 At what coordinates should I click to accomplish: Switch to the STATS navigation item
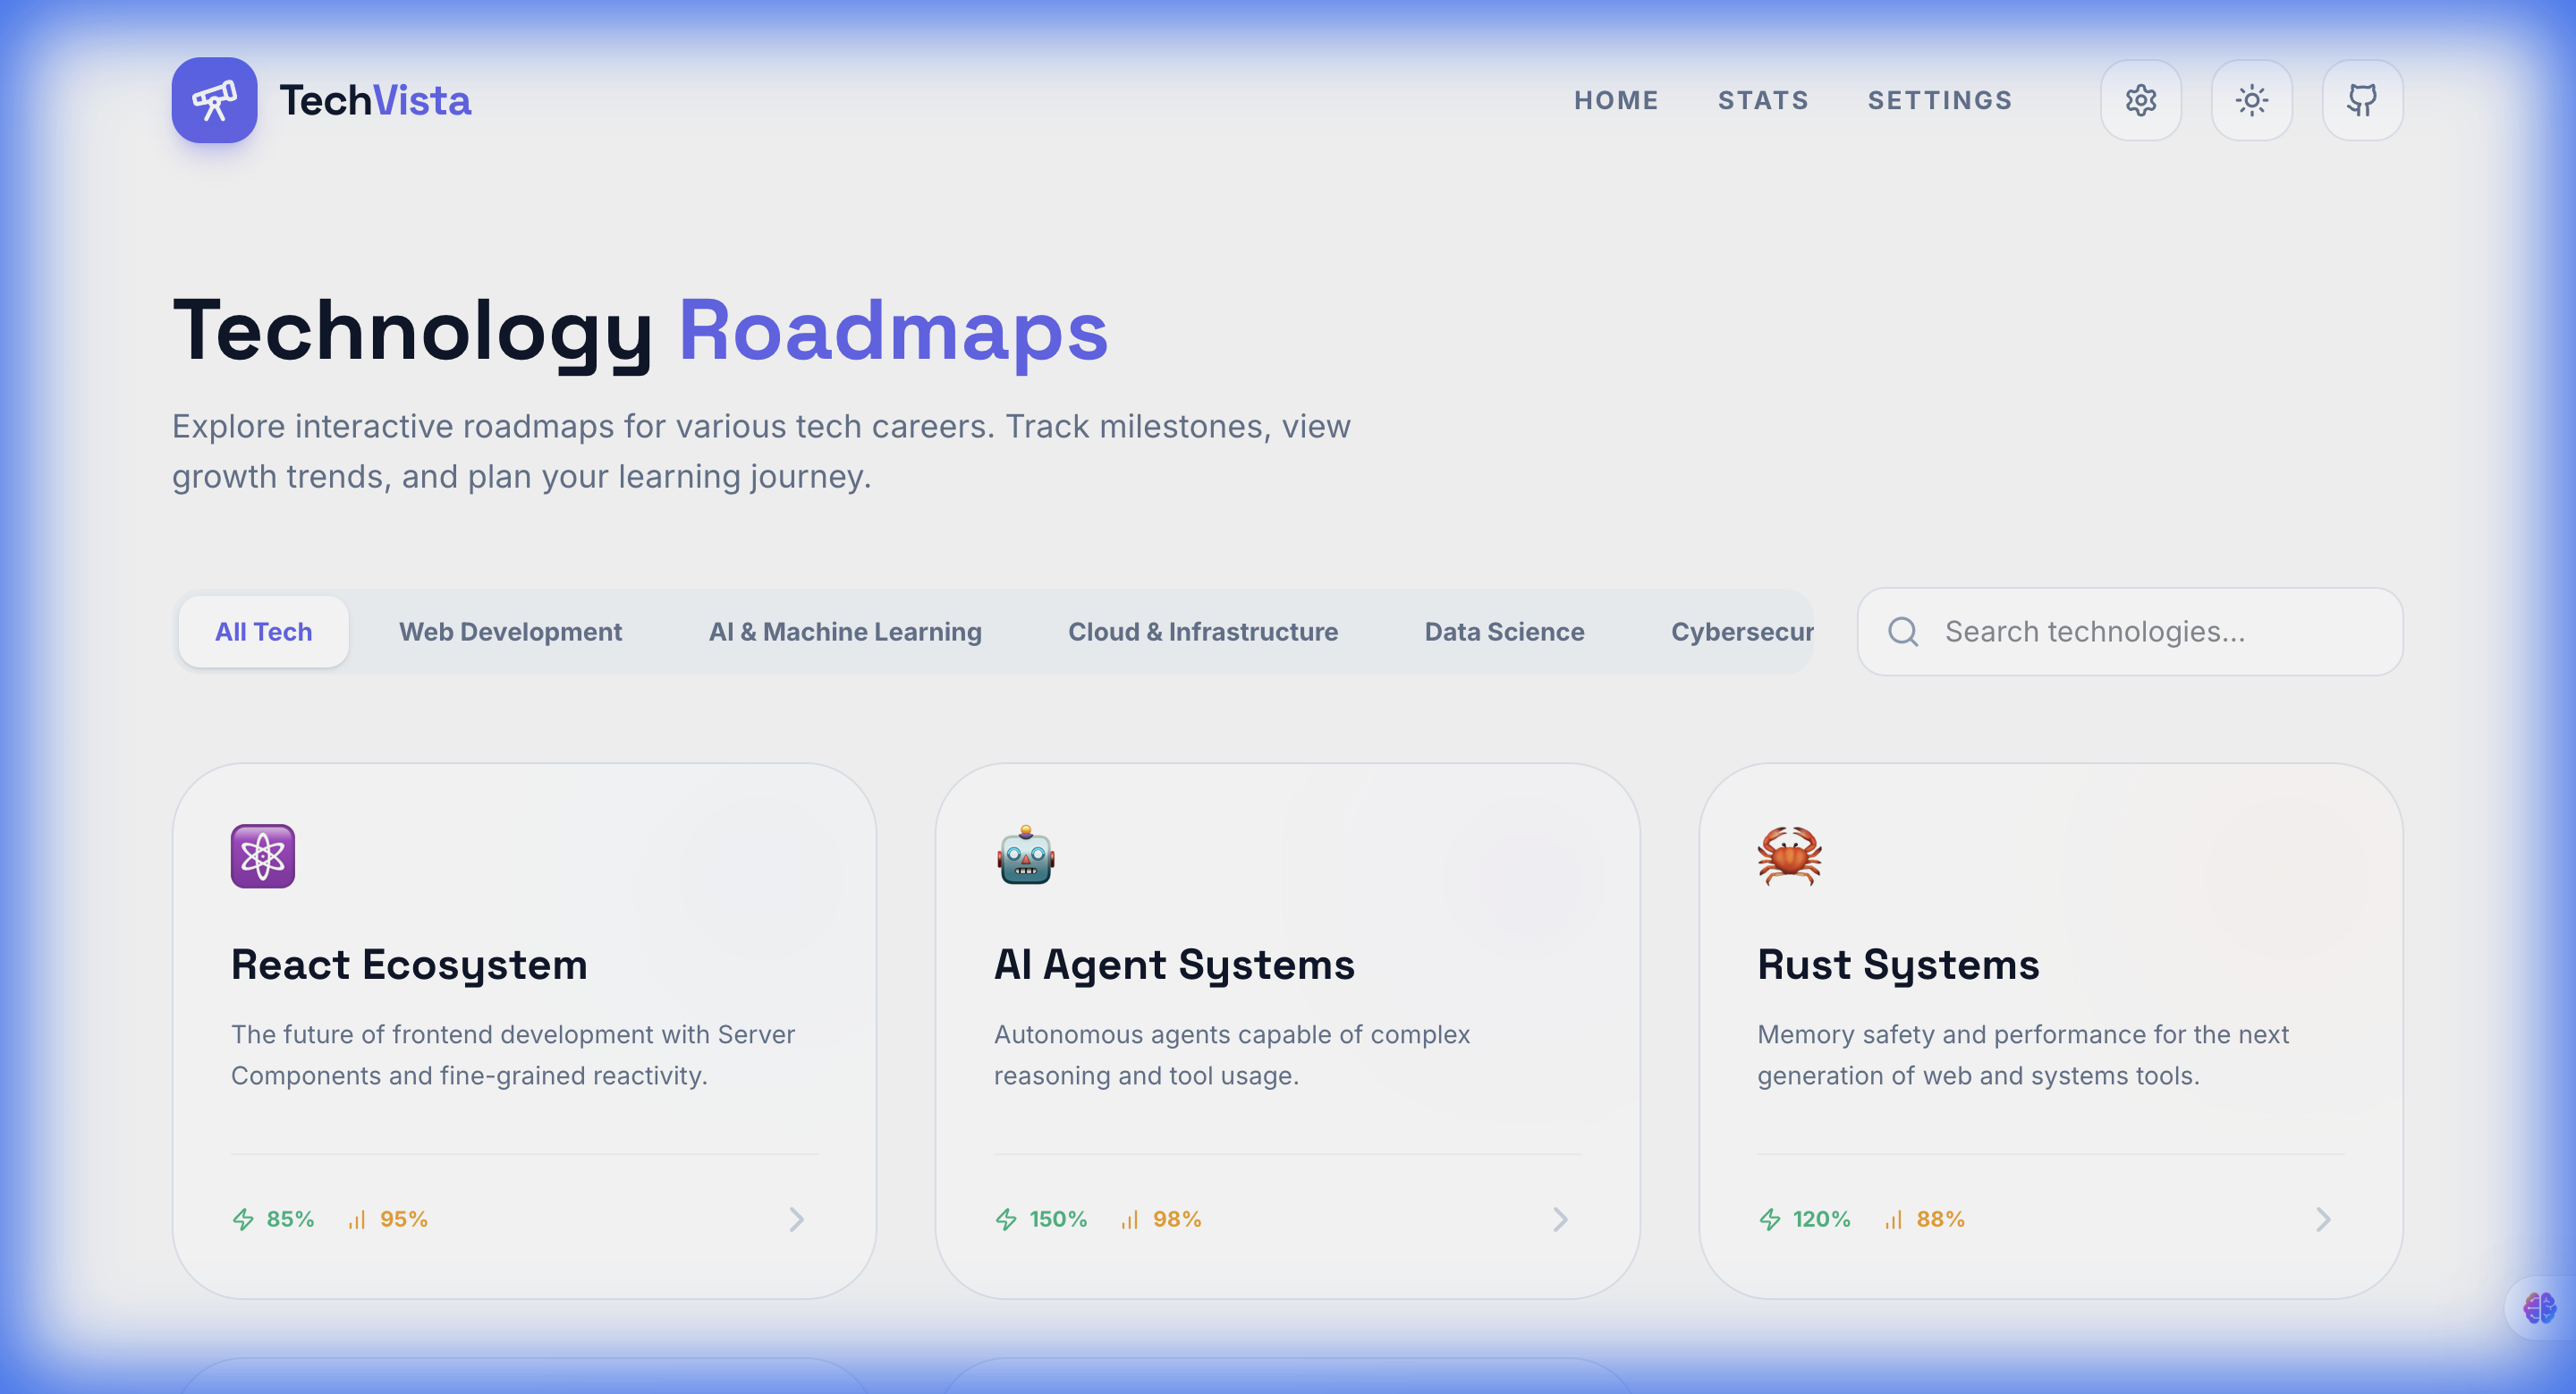(1763, 100)
